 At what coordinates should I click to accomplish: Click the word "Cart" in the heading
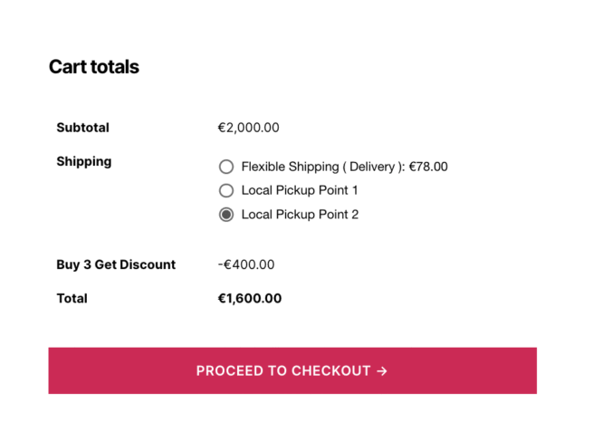(x=68, y=67)
